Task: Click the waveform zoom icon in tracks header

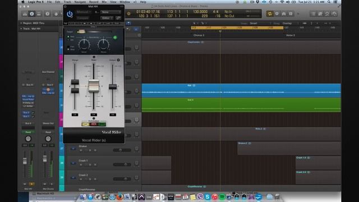Action: point(305,24)
